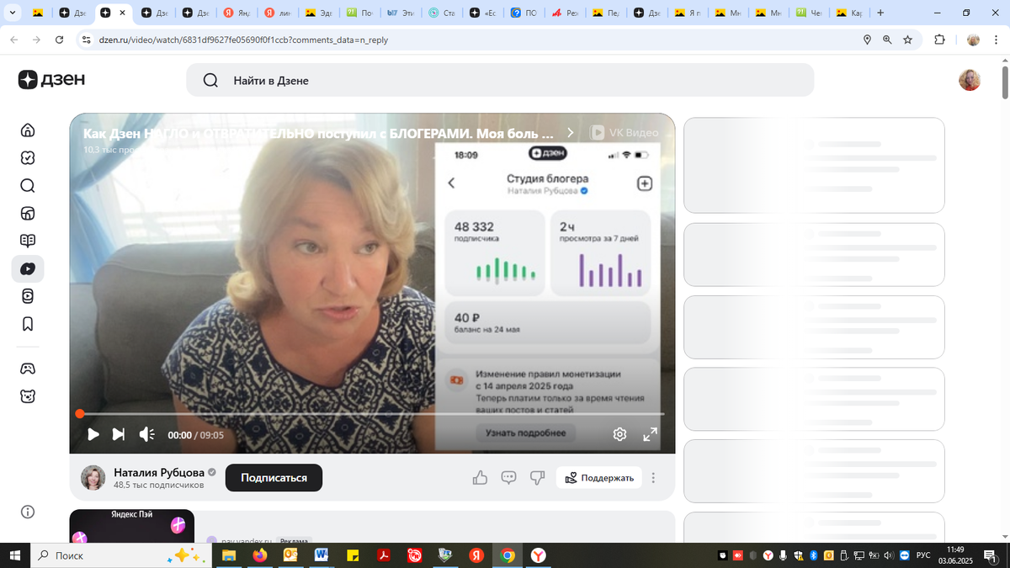
Task: Open the Chrome extensions puzzle icon
Action: (x=940, y=40)
